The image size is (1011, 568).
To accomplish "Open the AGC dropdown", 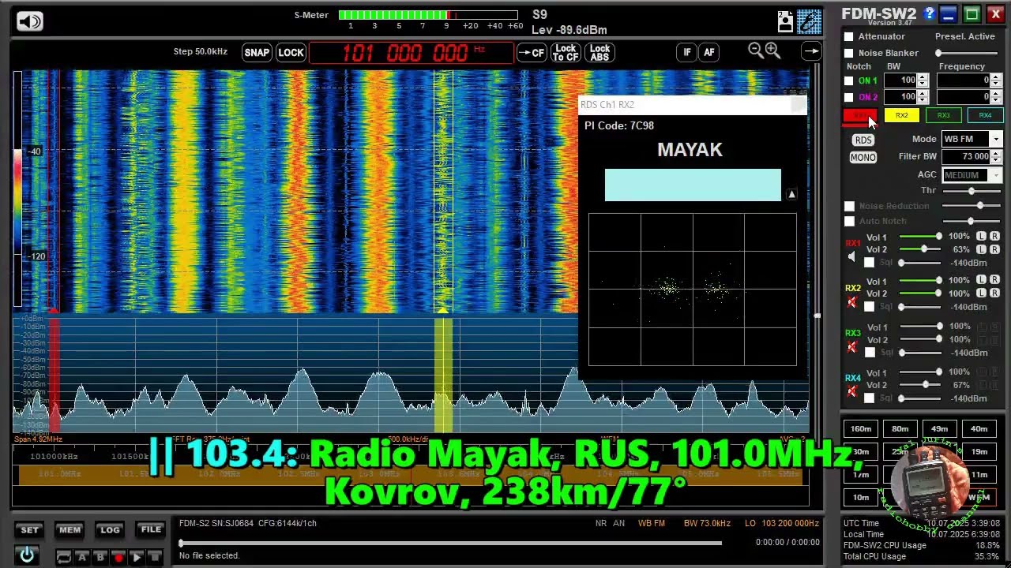I will pos(972,175).
